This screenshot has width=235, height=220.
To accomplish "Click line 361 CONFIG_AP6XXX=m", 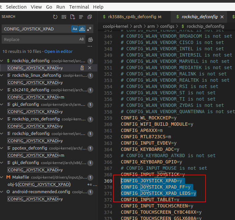I will [142, 130].
